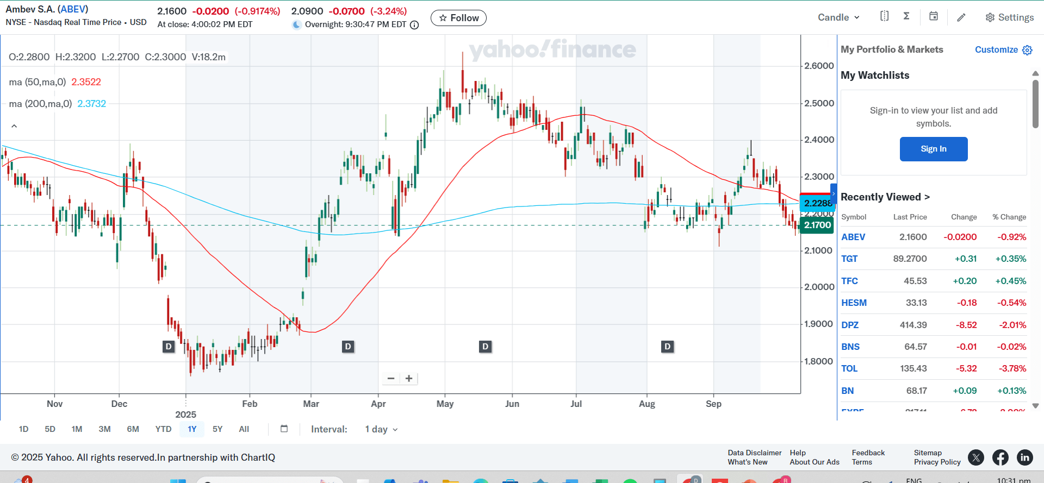This screenshot has width=1044, height=483.
Task: Click the January dividend D marker
Action: [x=169, y=347]
